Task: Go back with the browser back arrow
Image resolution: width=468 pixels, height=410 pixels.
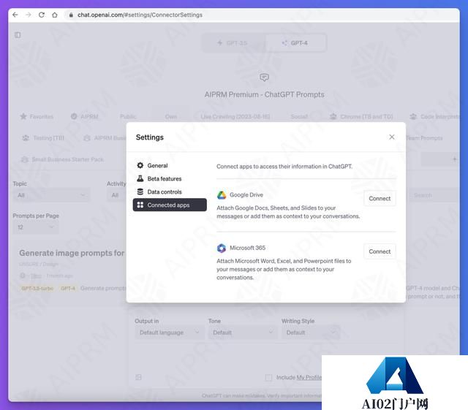Action: [15, 15]
